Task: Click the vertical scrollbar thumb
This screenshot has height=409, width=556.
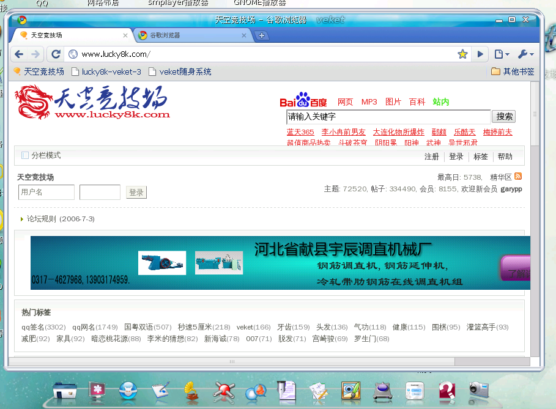Action: (535, 114)
